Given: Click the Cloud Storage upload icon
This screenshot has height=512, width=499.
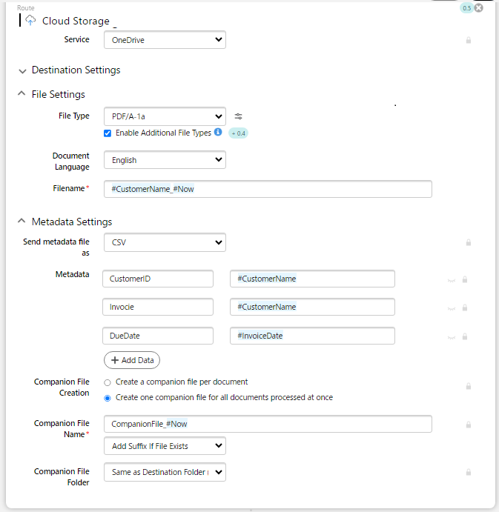Looking at the screenshot, I should point(30,20).
